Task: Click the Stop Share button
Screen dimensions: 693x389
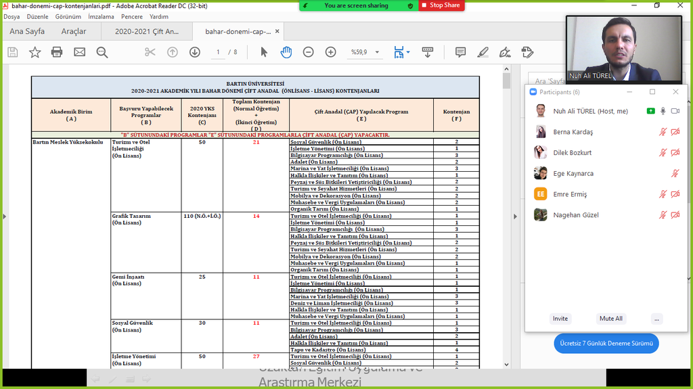Action: click(441, 5)
